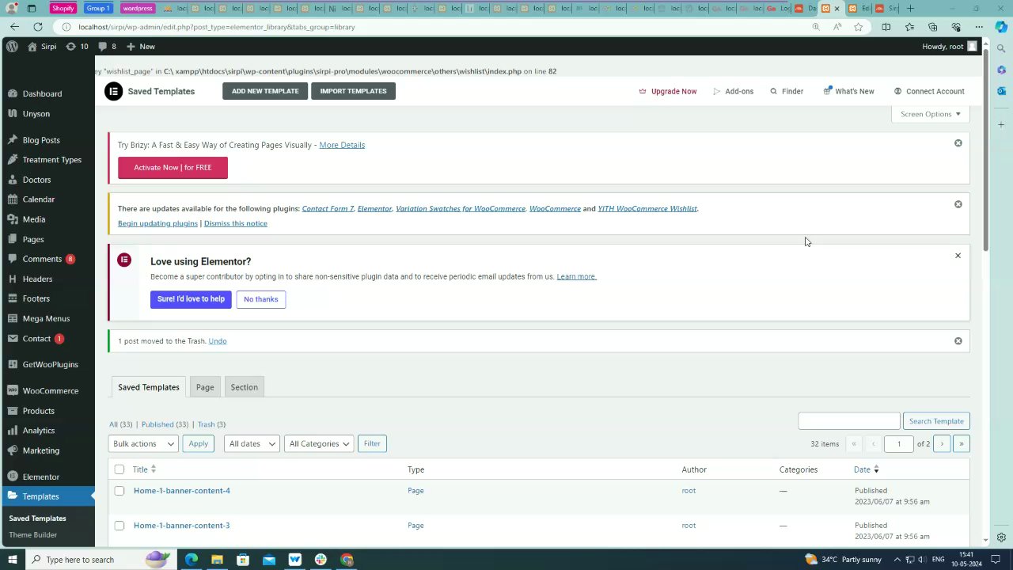Image resolution: width=1013 pixels, height=570 pixels.
Task: Switch to the Section tab
Action: pyautogui.click(x=244, y=387)
